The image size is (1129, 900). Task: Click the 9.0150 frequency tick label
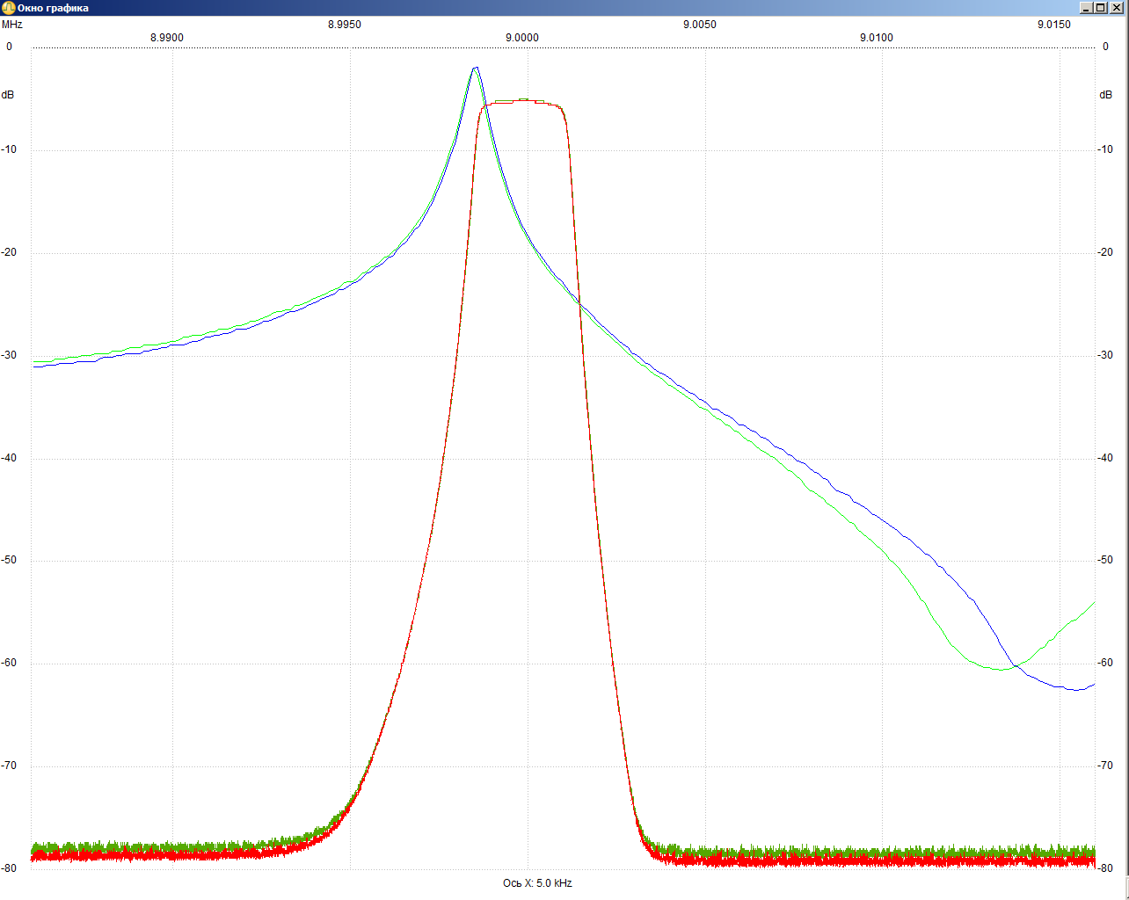[x=1053, y=25]
